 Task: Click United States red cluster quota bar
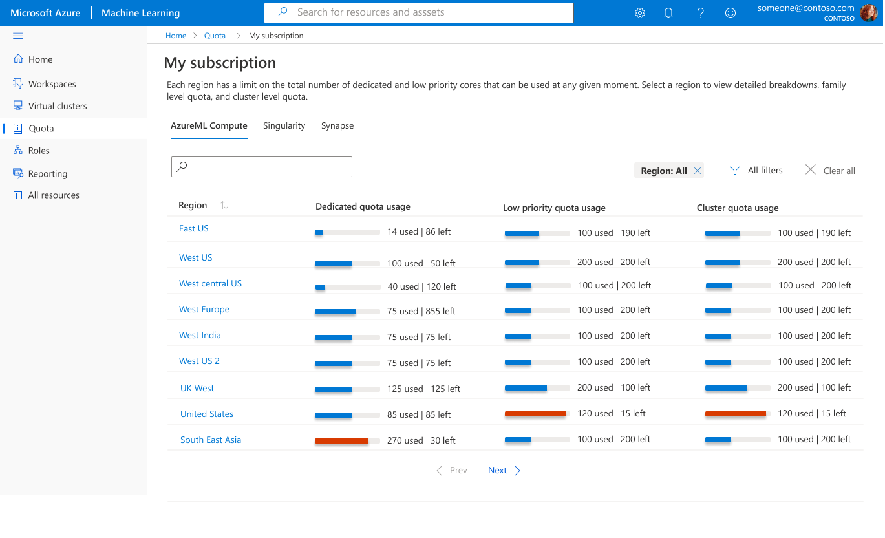click(x=736, y=414)
